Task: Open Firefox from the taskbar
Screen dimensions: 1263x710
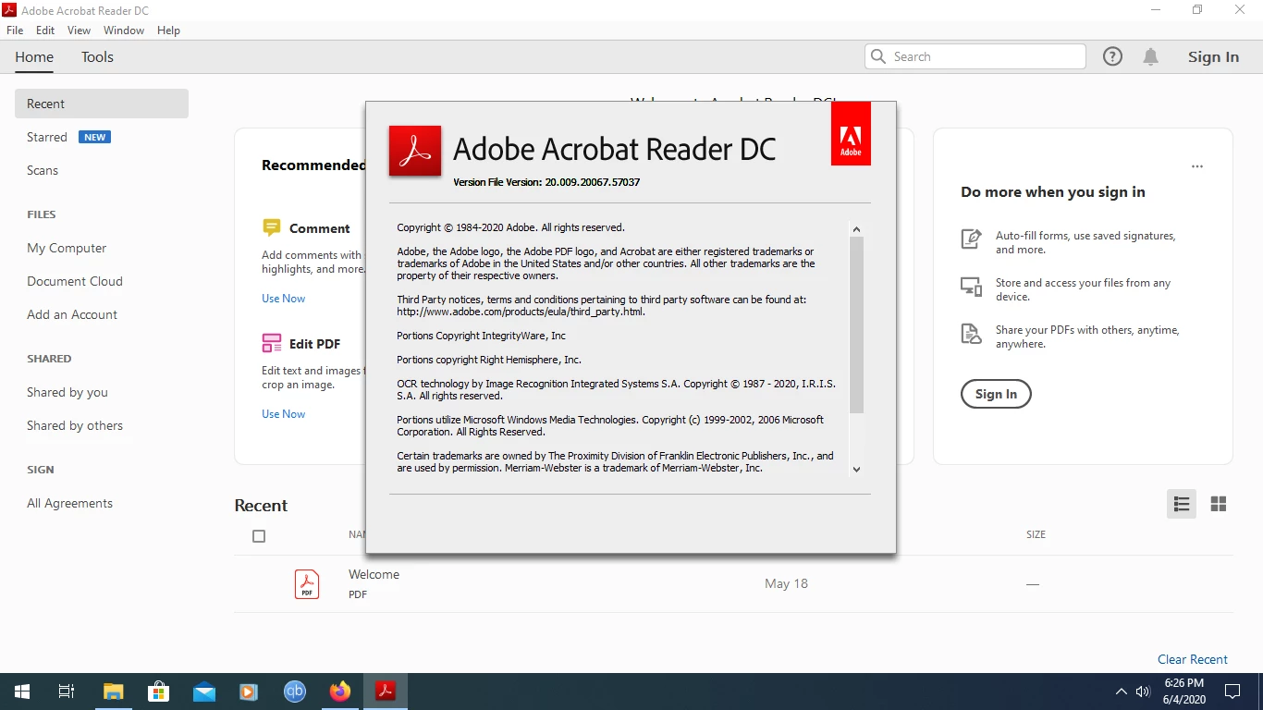Action: (x=340, y=692)
